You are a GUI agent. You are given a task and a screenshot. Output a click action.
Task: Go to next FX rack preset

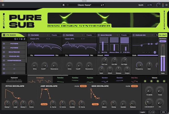click(19, 39)
